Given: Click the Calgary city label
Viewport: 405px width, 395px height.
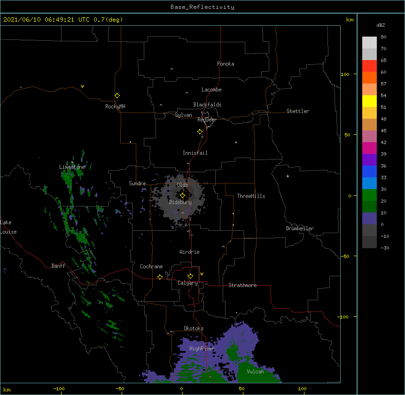Looking at the screenshot, I should (187, 283).
